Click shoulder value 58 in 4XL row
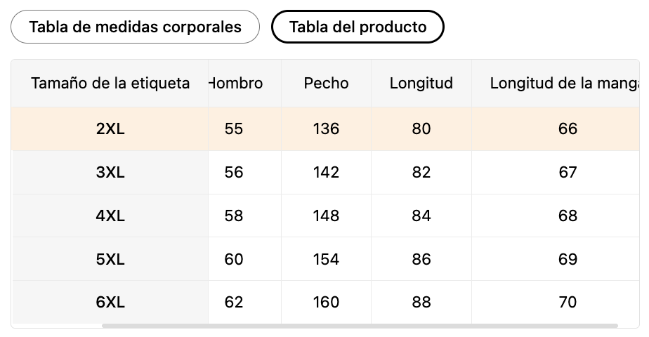Viewport: 649px width, 337px height. tap(234, 216)
